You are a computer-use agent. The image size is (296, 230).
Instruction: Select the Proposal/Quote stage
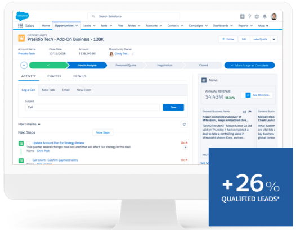pyautogui.click(x=125, y=65)
